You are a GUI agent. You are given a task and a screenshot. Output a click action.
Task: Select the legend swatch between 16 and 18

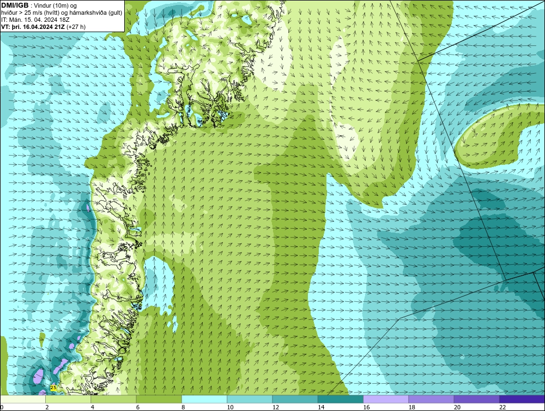pos(386,399)
